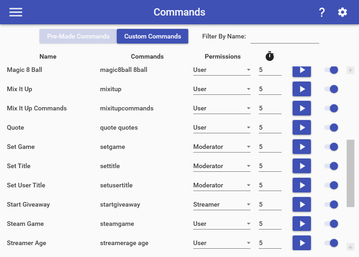Run the Start Giveaway command
This screenshot has width=359, height=257.
(x=301, y=204)
